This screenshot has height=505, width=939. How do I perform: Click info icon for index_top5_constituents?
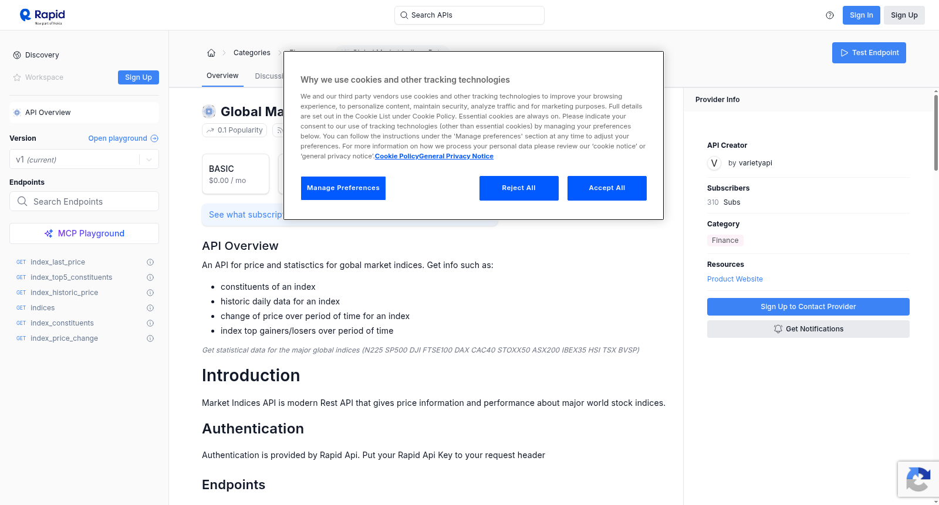click(x=150, y=277)
